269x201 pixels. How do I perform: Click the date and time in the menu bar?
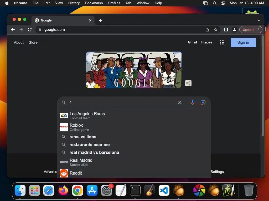point(247,3)
